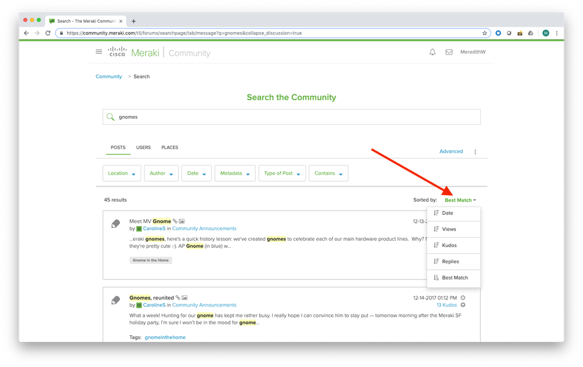This screenshot has width=583, height=367.
Task: Open the hamburger navigation menu
Action: (x=99, y=52)
